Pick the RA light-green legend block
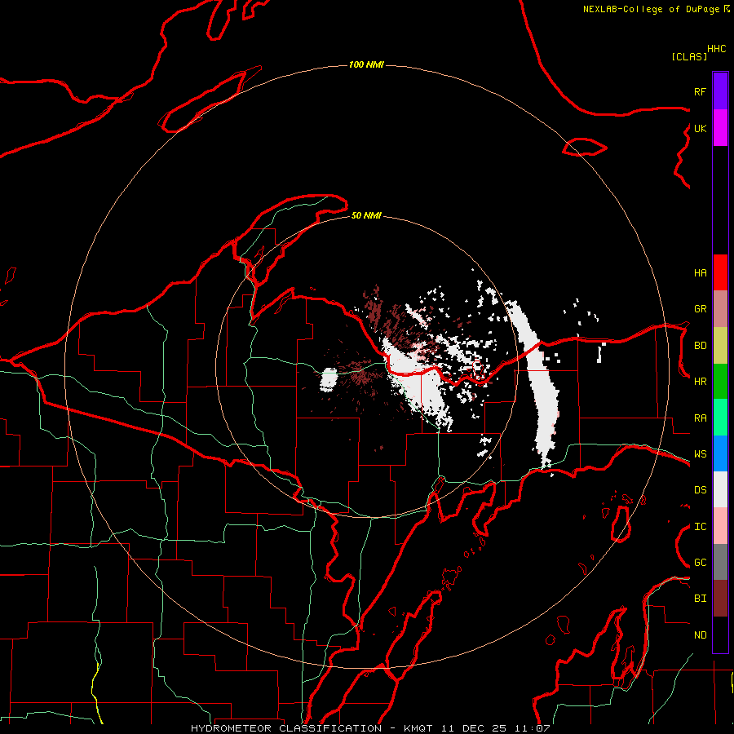 pos(720,418)
